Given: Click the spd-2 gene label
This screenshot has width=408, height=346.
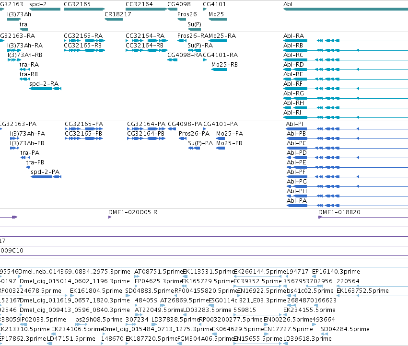Looking at the screenshot, I should [38, 4].
